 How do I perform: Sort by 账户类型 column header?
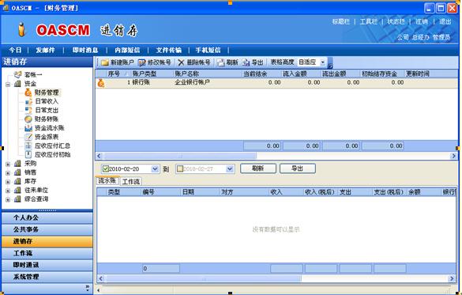click(152, 74)
